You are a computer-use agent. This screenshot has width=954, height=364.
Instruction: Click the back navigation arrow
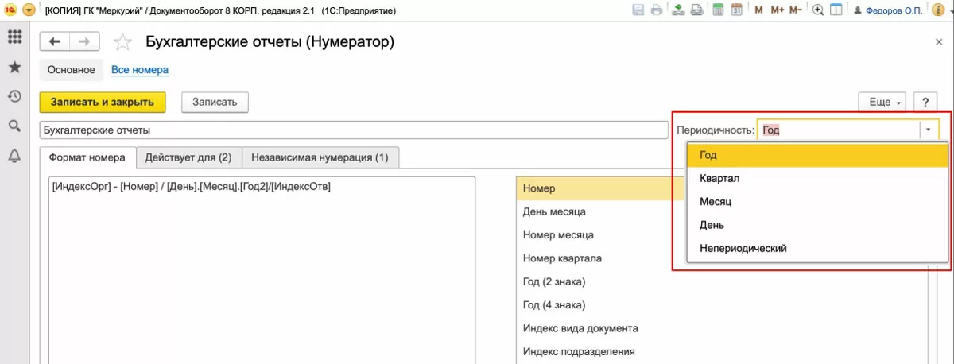tap(55, 42)
